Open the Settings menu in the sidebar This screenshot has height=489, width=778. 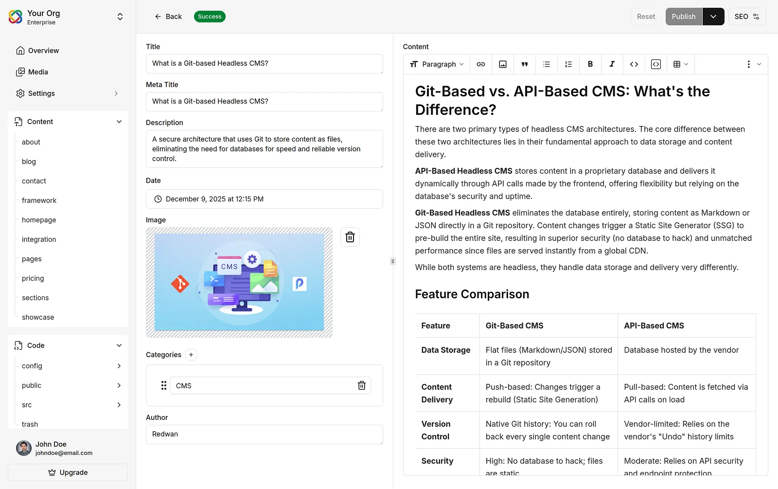tap(41, 93)
